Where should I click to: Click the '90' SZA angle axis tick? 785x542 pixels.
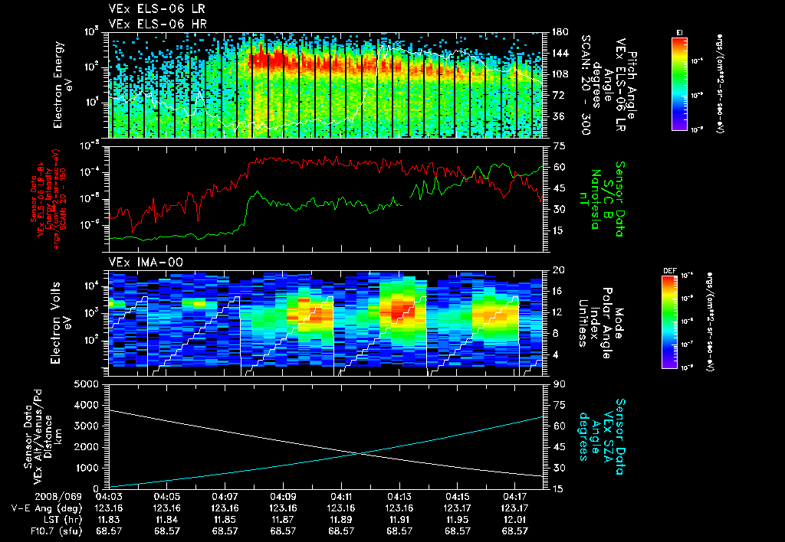pyautogui.click(x=560, y=384)
